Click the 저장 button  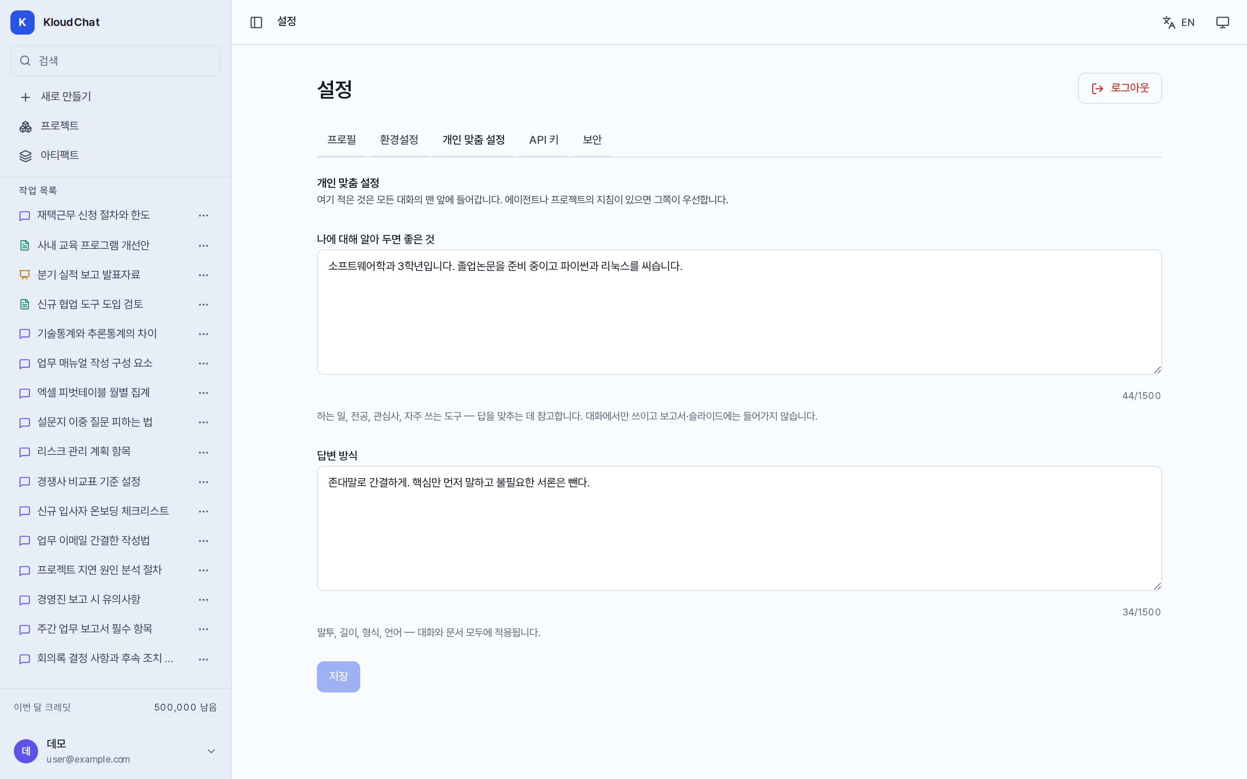pos(339,676)
